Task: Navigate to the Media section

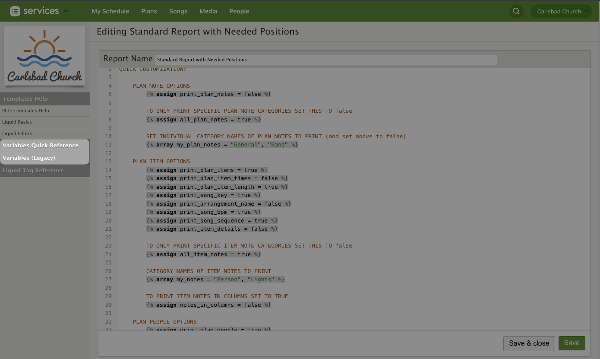Action: pos(208,11)
